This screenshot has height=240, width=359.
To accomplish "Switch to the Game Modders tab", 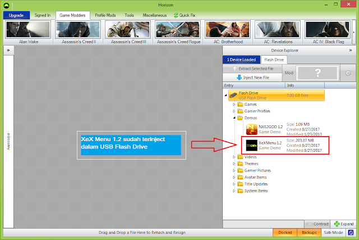I will 72,15.
